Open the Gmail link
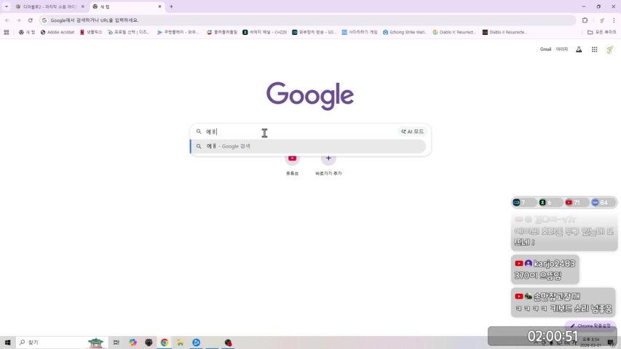621x349 pixels. tap(545, 49)
